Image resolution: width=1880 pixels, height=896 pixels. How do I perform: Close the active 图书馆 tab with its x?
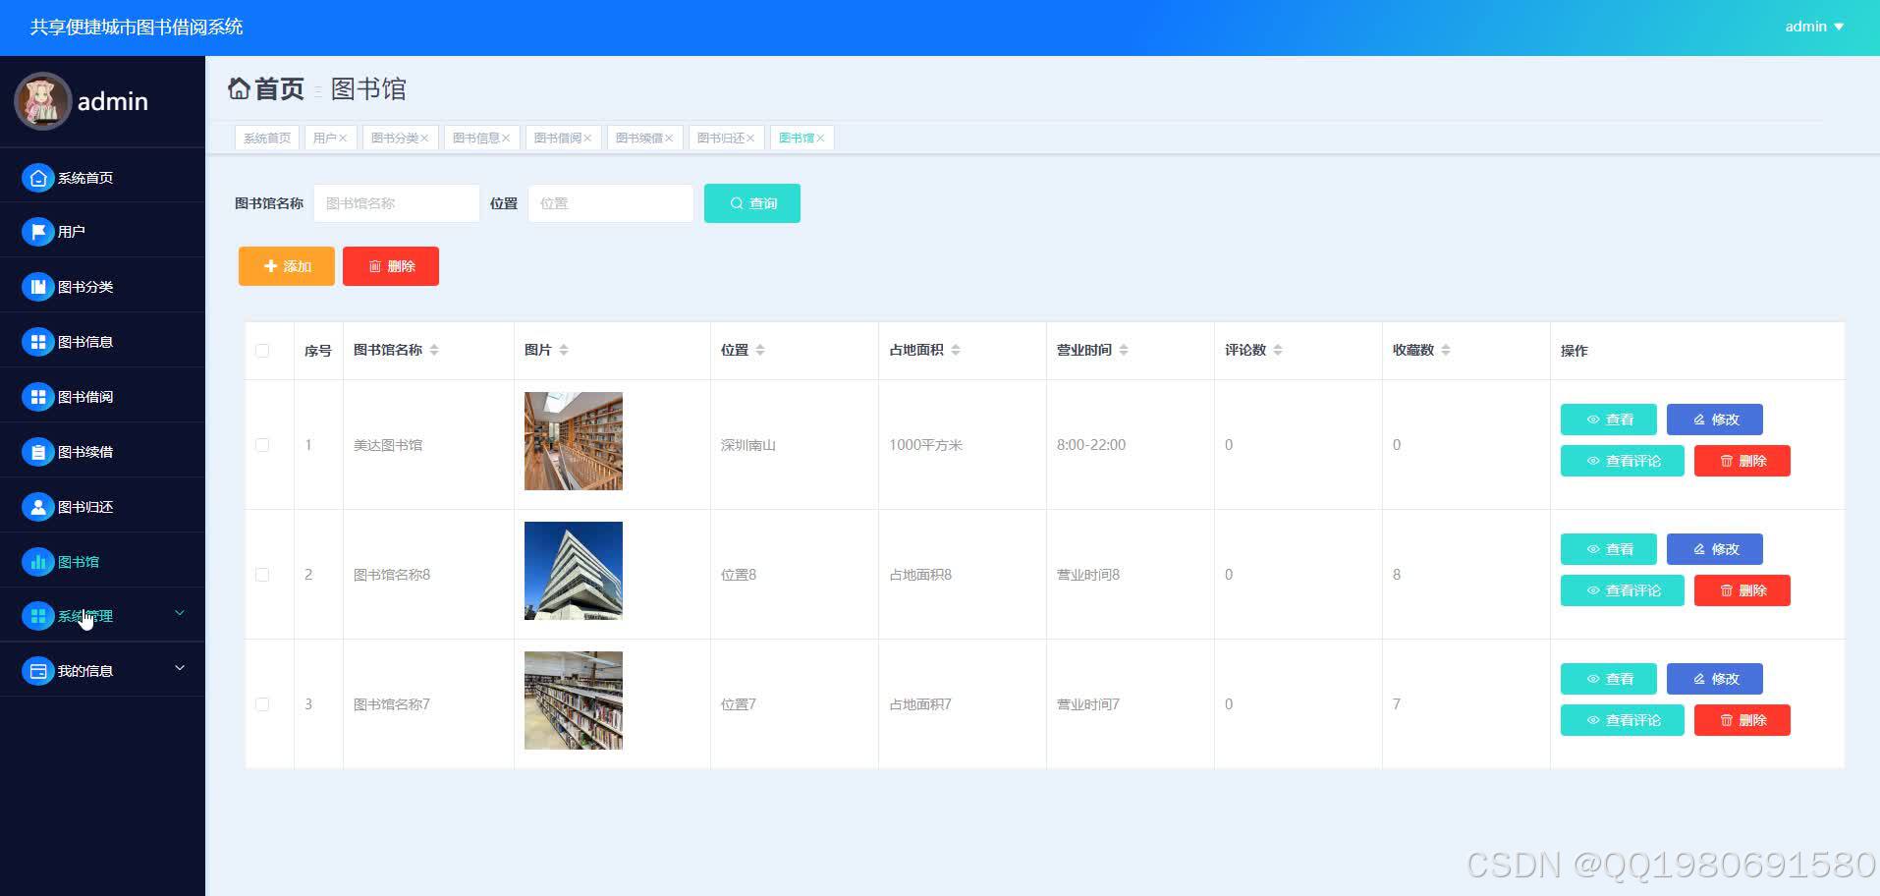click(820, 139)
